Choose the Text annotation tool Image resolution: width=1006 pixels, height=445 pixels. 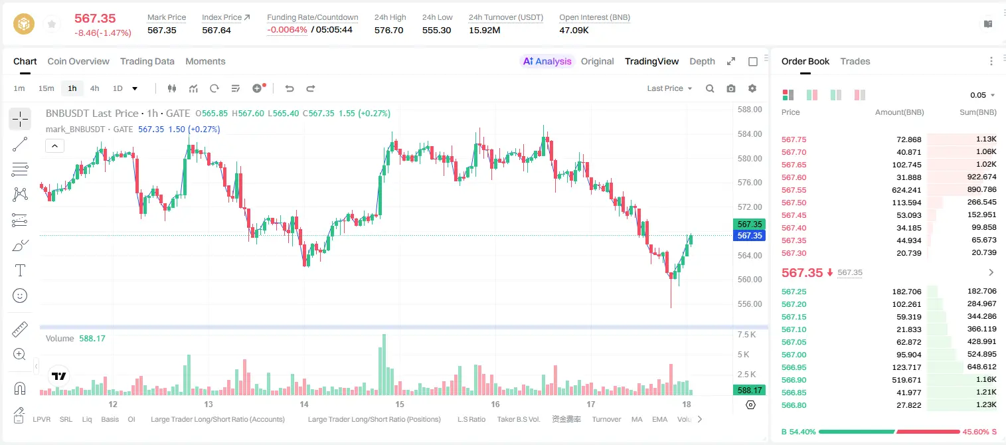click(x=20, y=270)
